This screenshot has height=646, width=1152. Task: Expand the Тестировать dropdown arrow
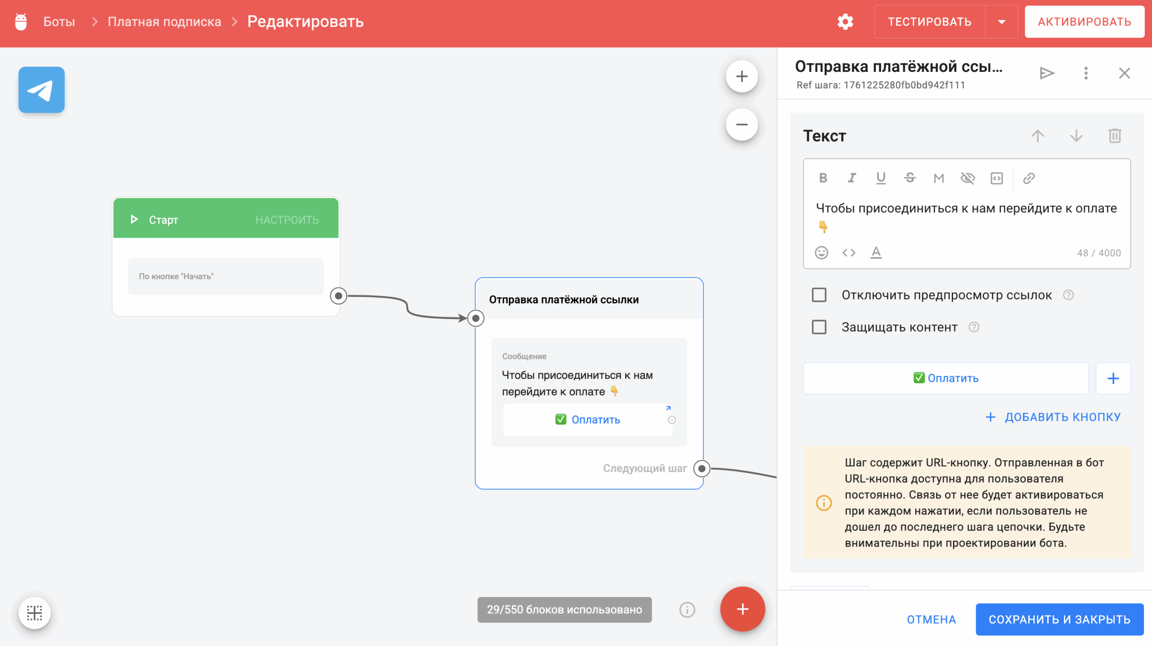pyautogui.click(x=1001, y=22)
